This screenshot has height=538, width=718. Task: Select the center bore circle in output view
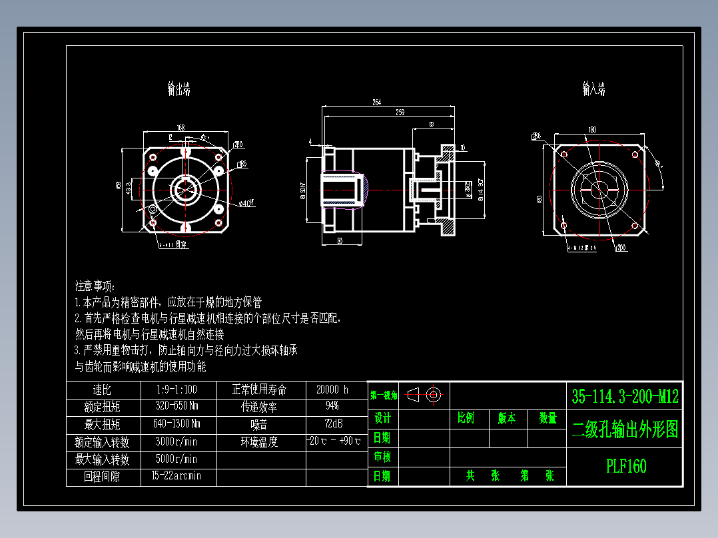pos(184,188)
